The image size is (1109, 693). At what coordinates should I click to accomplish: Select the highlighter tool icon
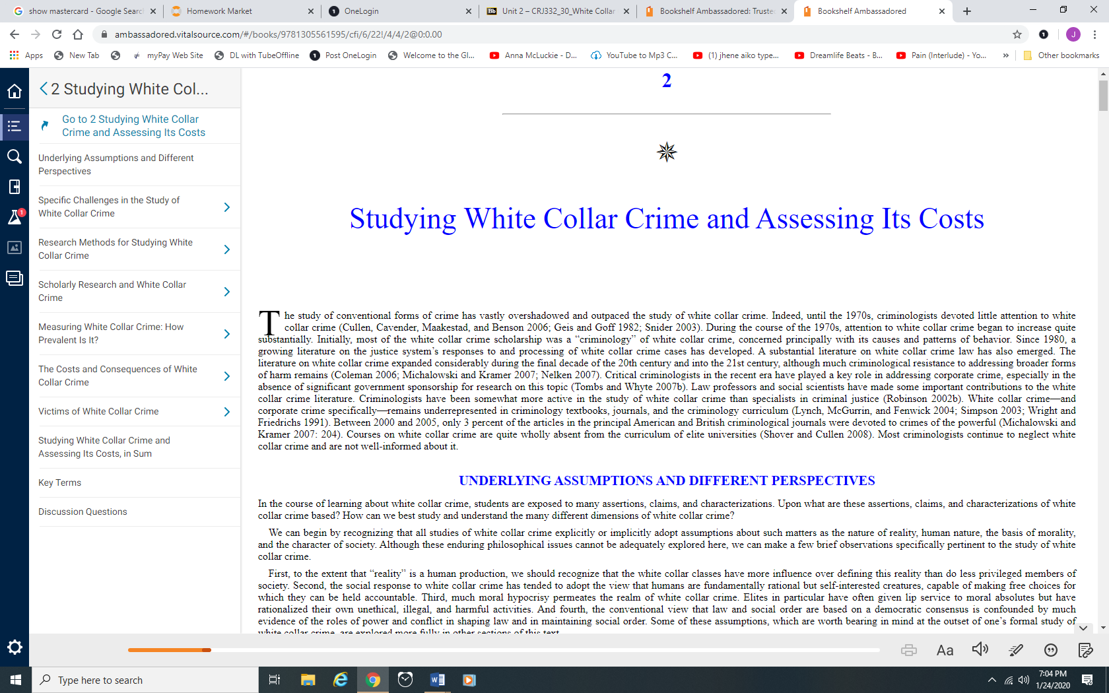pos(1016,650)
